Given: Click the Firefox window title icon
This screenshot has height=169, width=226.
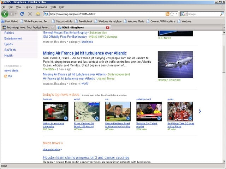Looking at the screenshot, I should (2, 2).
